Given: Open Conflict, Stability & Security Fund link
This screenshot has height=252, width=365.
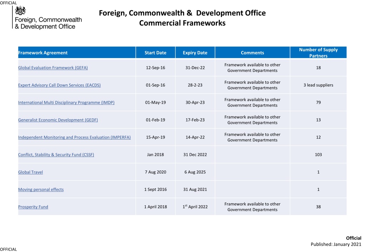Looking at the screenshot, I should pos(56,155).
